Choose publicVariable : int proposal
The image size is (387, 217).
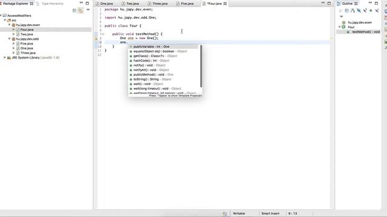[163, 47]
